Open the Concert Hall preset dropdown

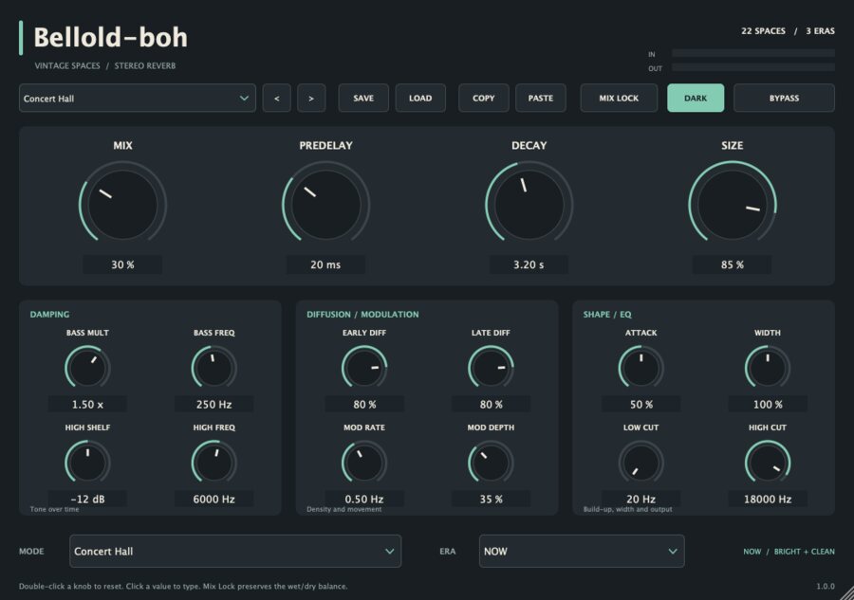[138, 98]
